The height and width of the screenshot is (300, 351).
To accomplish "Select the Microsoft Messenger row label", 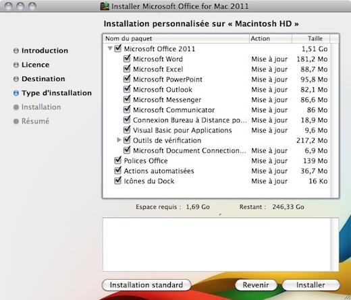I will click(x=167, y=100).
